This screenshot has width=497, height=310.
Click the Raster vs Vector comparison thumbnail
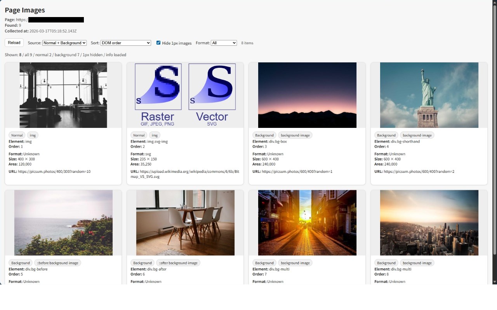click(x=185, y=95)
